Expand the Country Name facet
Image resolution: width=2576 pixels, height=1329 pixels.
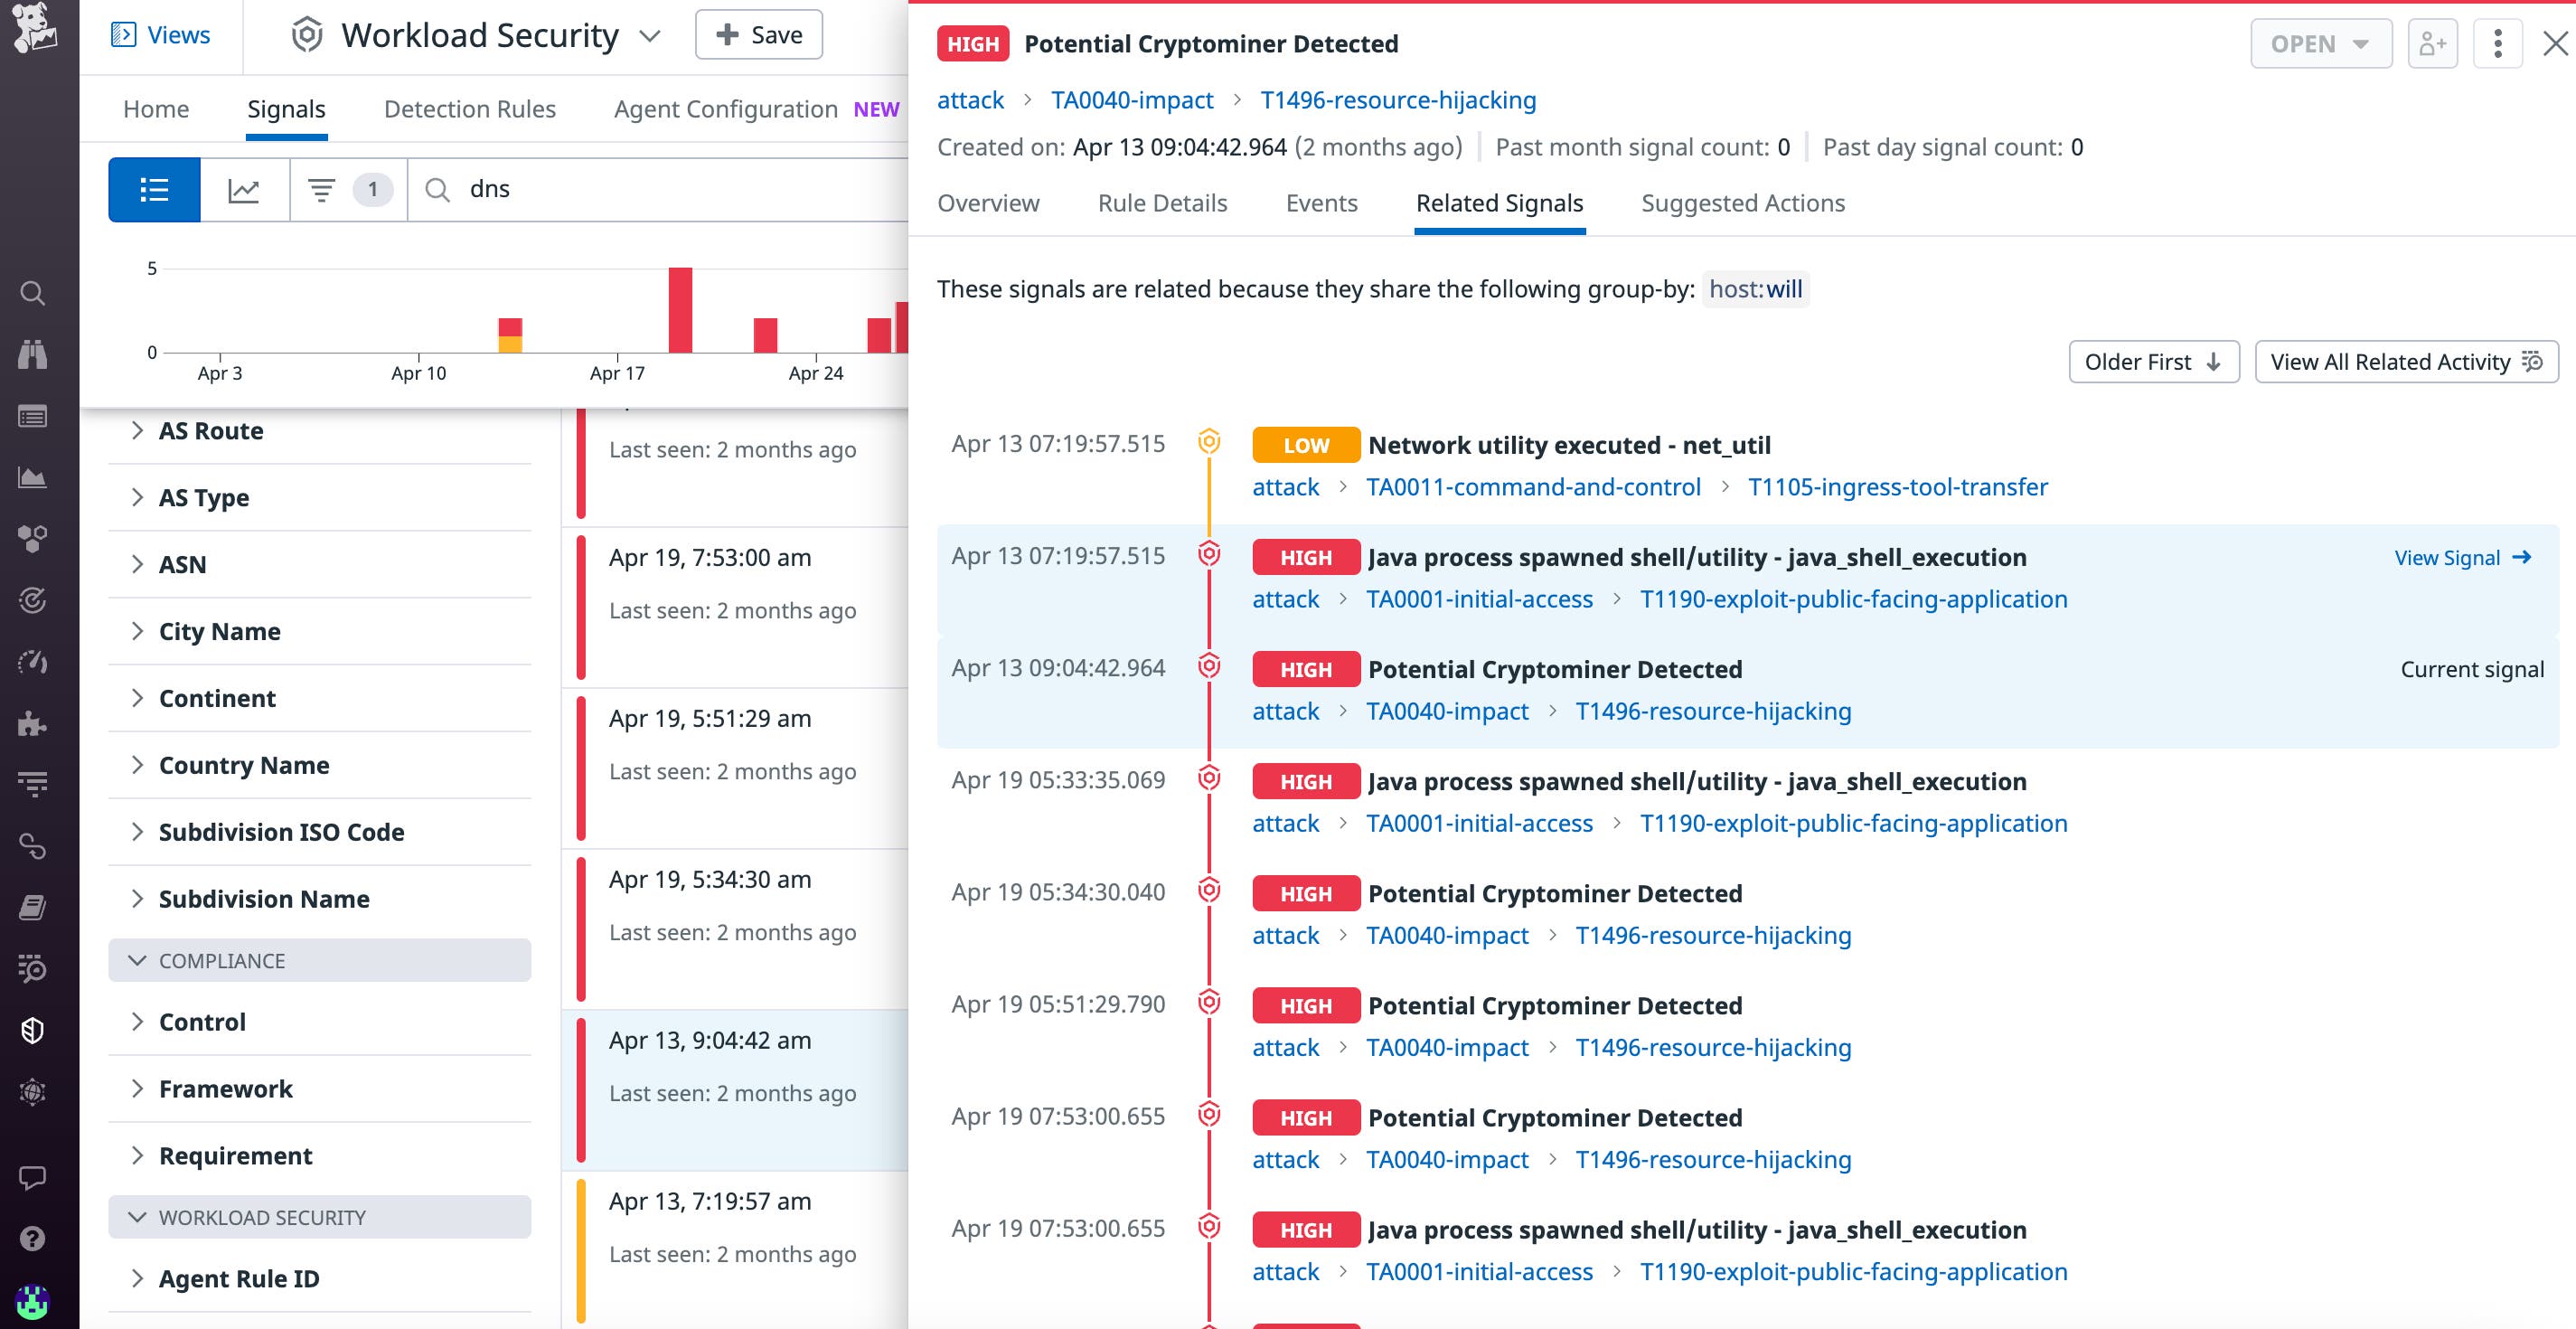(x=244, y=765)
